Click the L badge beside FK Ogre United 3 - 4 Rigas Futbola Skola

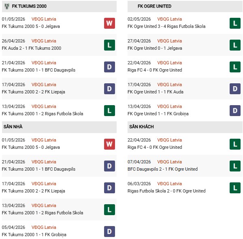(235, 23)
